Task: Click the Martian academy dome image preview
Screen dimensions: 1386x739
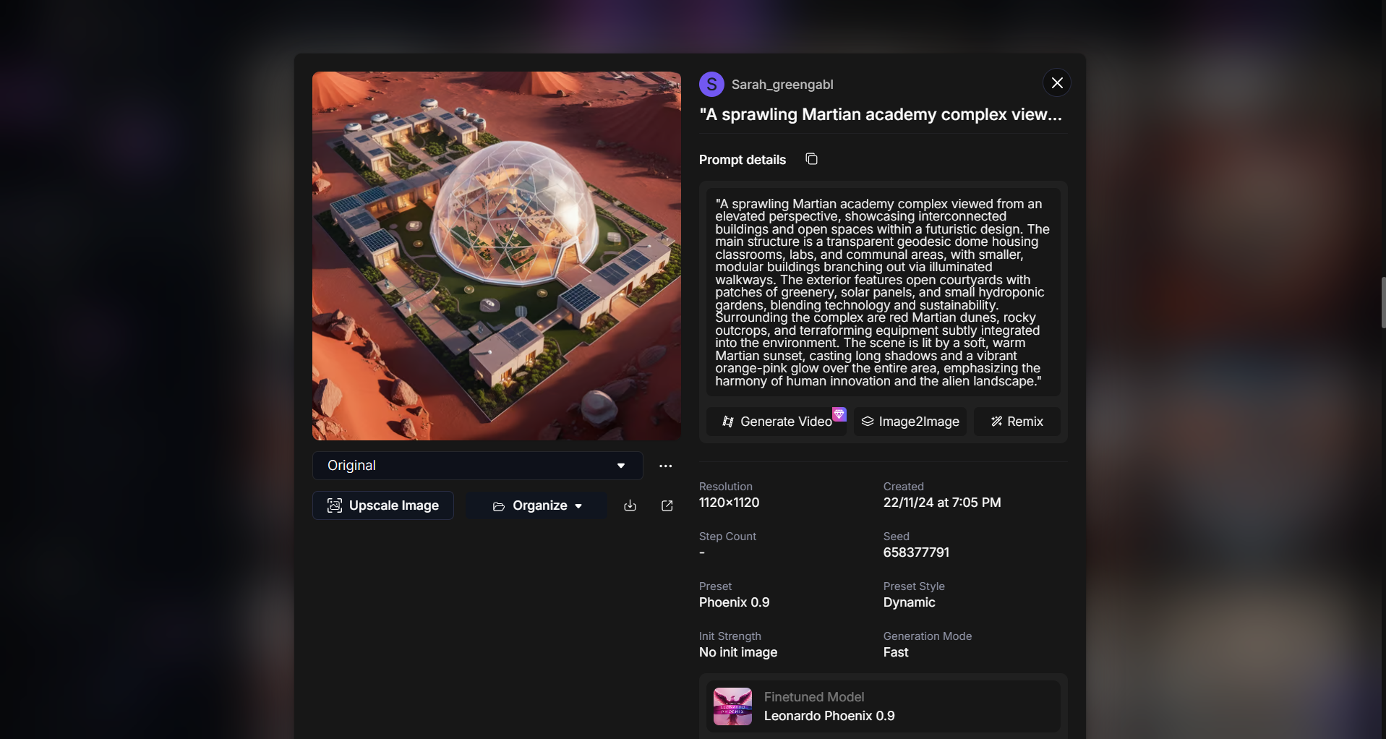Action: pyautogui.click(x=497, y=256)
